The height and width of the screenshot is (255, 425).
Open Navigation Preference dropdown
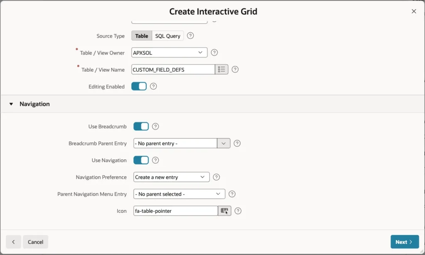[171, 177]
